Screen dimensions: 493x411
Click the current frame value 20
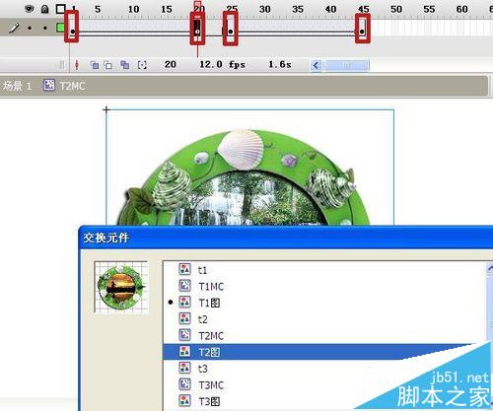coord(171,64)
